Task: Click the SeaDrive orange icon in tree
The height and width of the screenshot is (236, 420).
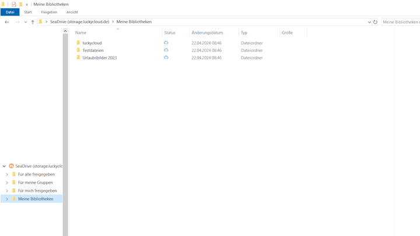Action: 11,166
